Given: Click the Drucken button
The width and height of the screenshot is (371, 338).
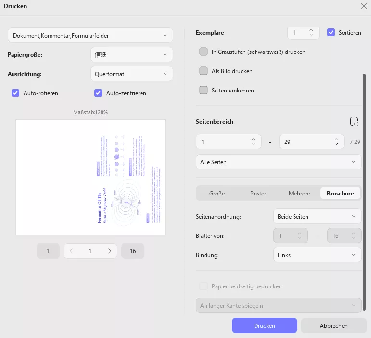Looking at the screenshot, I should pyautogui.click(x=264, y=326).
